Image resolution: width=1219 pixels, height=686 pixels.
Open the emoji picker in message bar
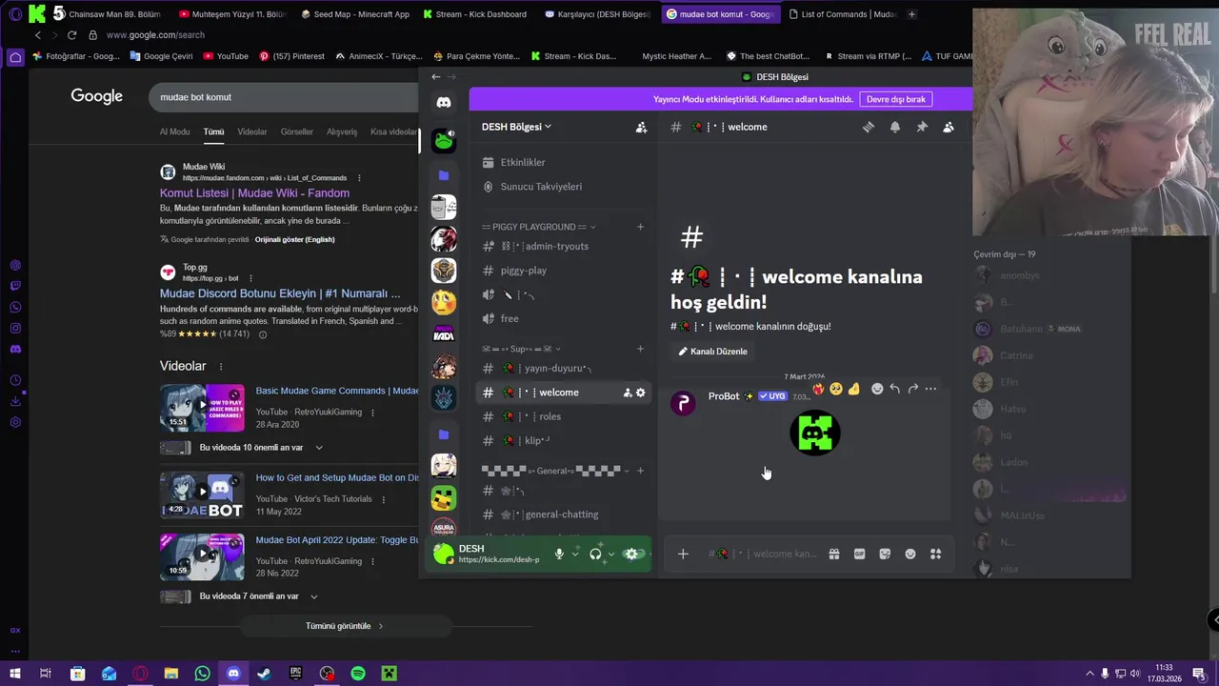pos(910,554)
